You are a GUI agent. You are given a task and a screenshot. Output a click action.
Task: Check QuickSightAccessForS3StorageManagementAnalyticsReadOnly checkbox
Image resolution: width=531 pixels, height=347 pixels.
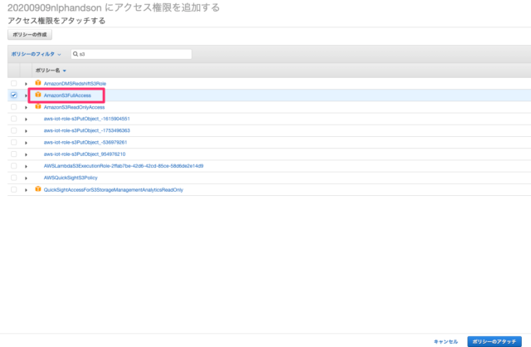13,189
